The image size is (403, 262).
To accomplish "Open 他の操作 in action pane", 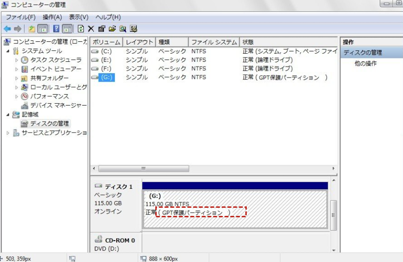I will click(x=365, y=63).
